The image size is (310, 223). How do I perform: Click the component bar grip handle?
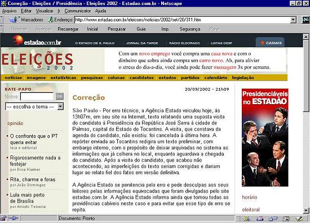[x=238, y=218]
